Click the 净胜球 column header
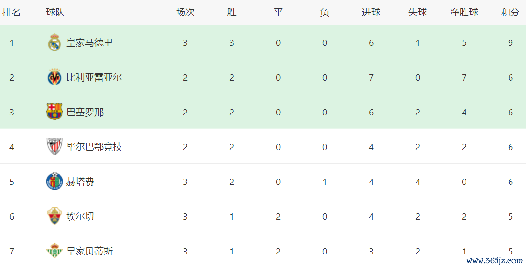Image resolution: width=526 pixels, height=268 pixels. (x=464, y=13)
